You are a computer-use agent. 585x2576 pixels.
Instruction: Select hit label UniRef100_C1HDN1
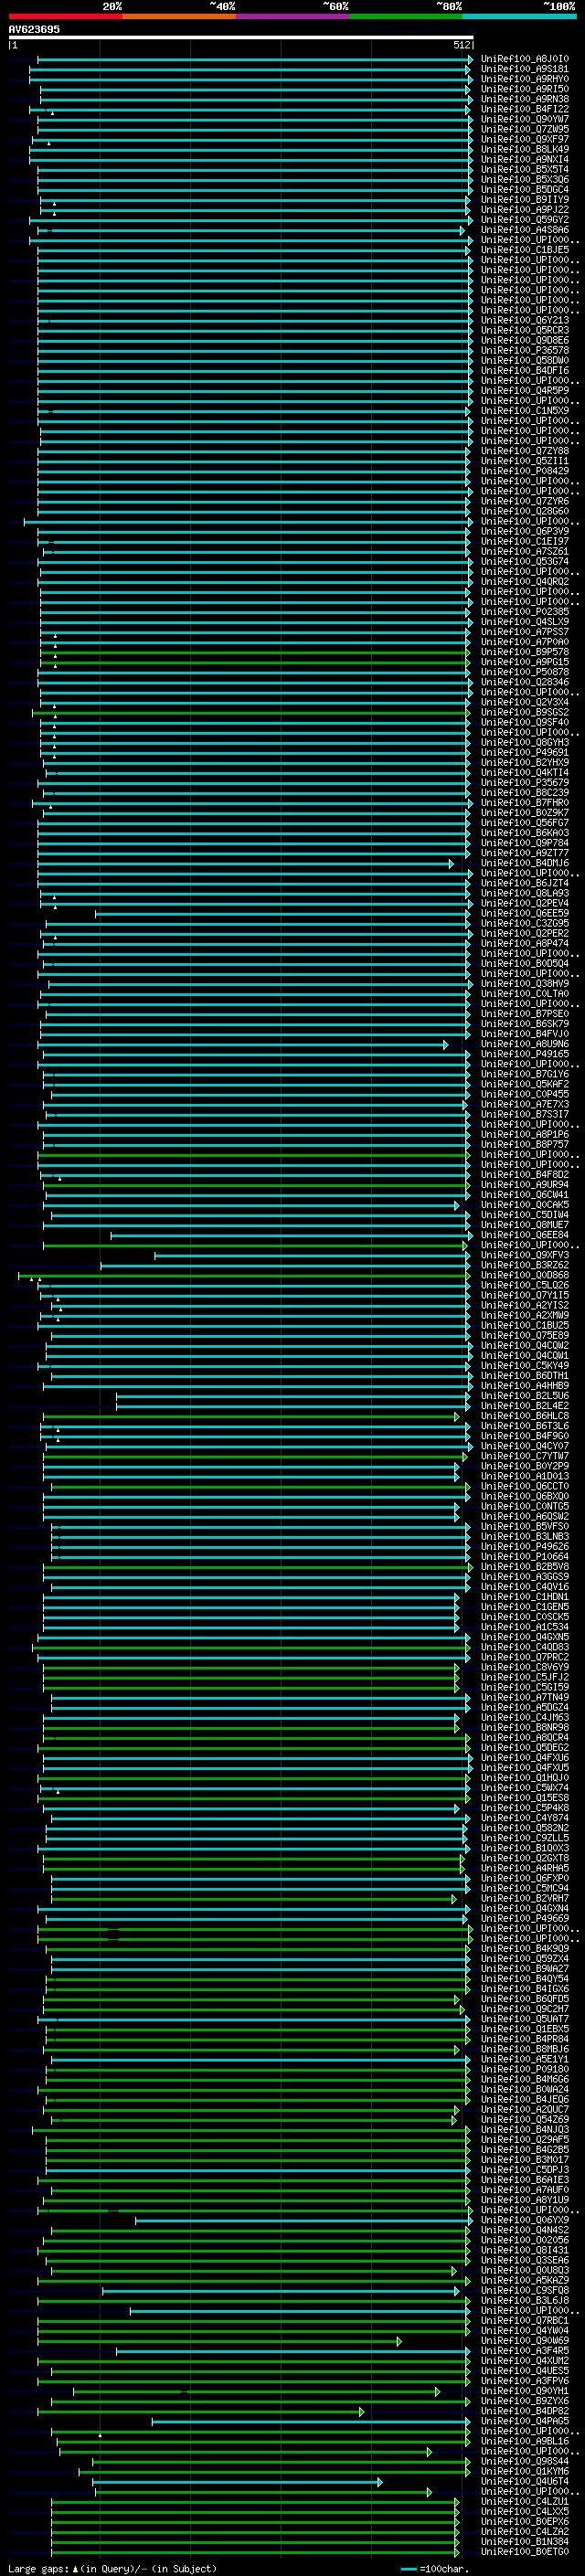click(525, 1596)
